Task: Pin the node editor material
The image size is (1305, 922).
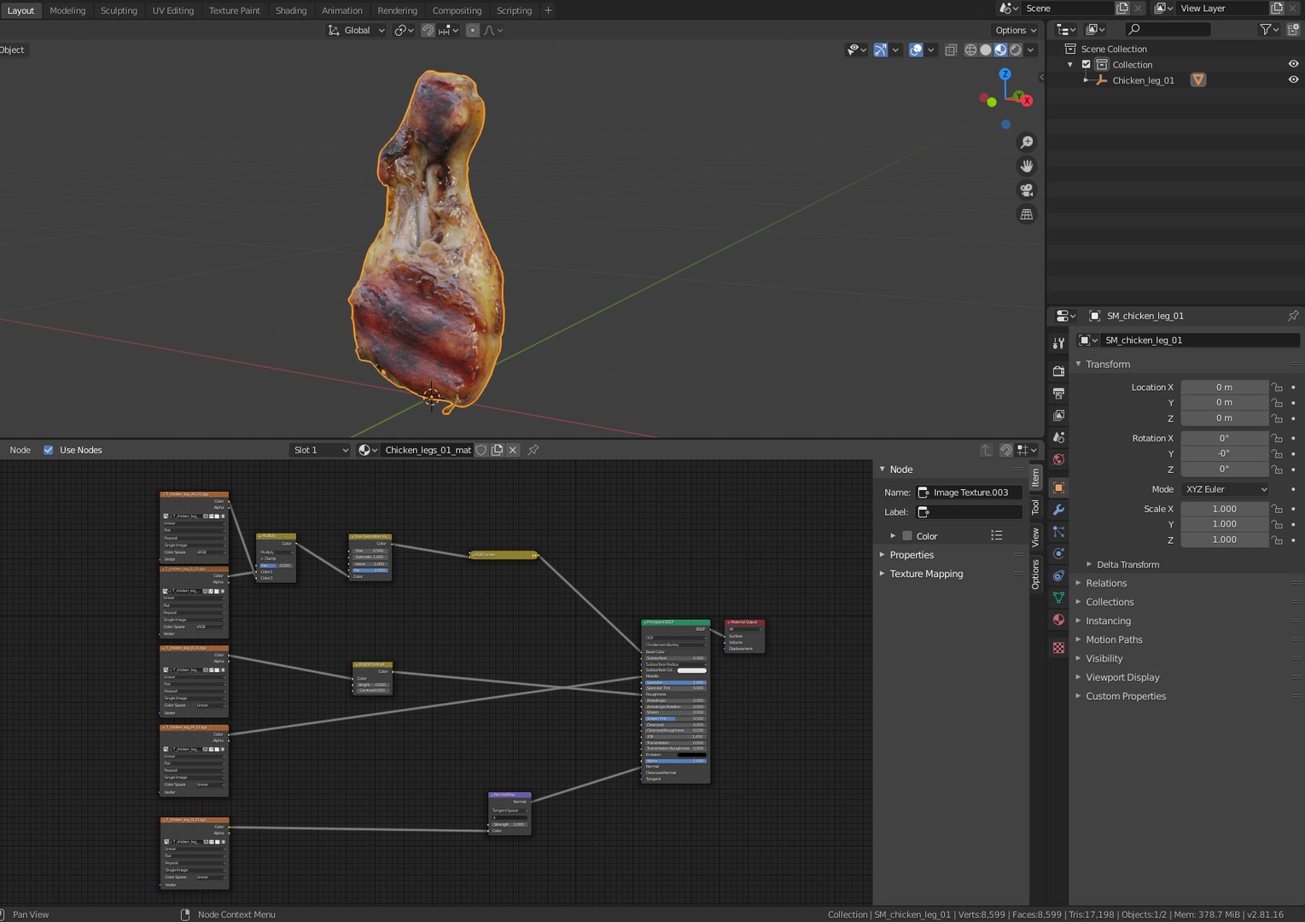Action: coord(533,450)
